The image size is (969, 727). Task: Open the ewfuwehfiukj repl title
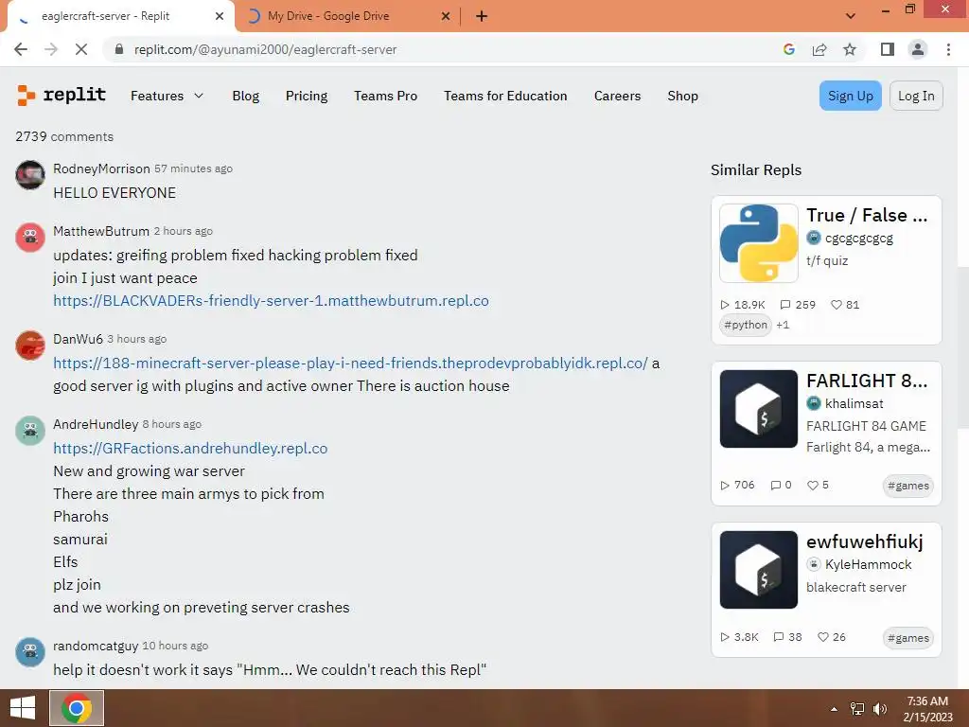point(865,541)
